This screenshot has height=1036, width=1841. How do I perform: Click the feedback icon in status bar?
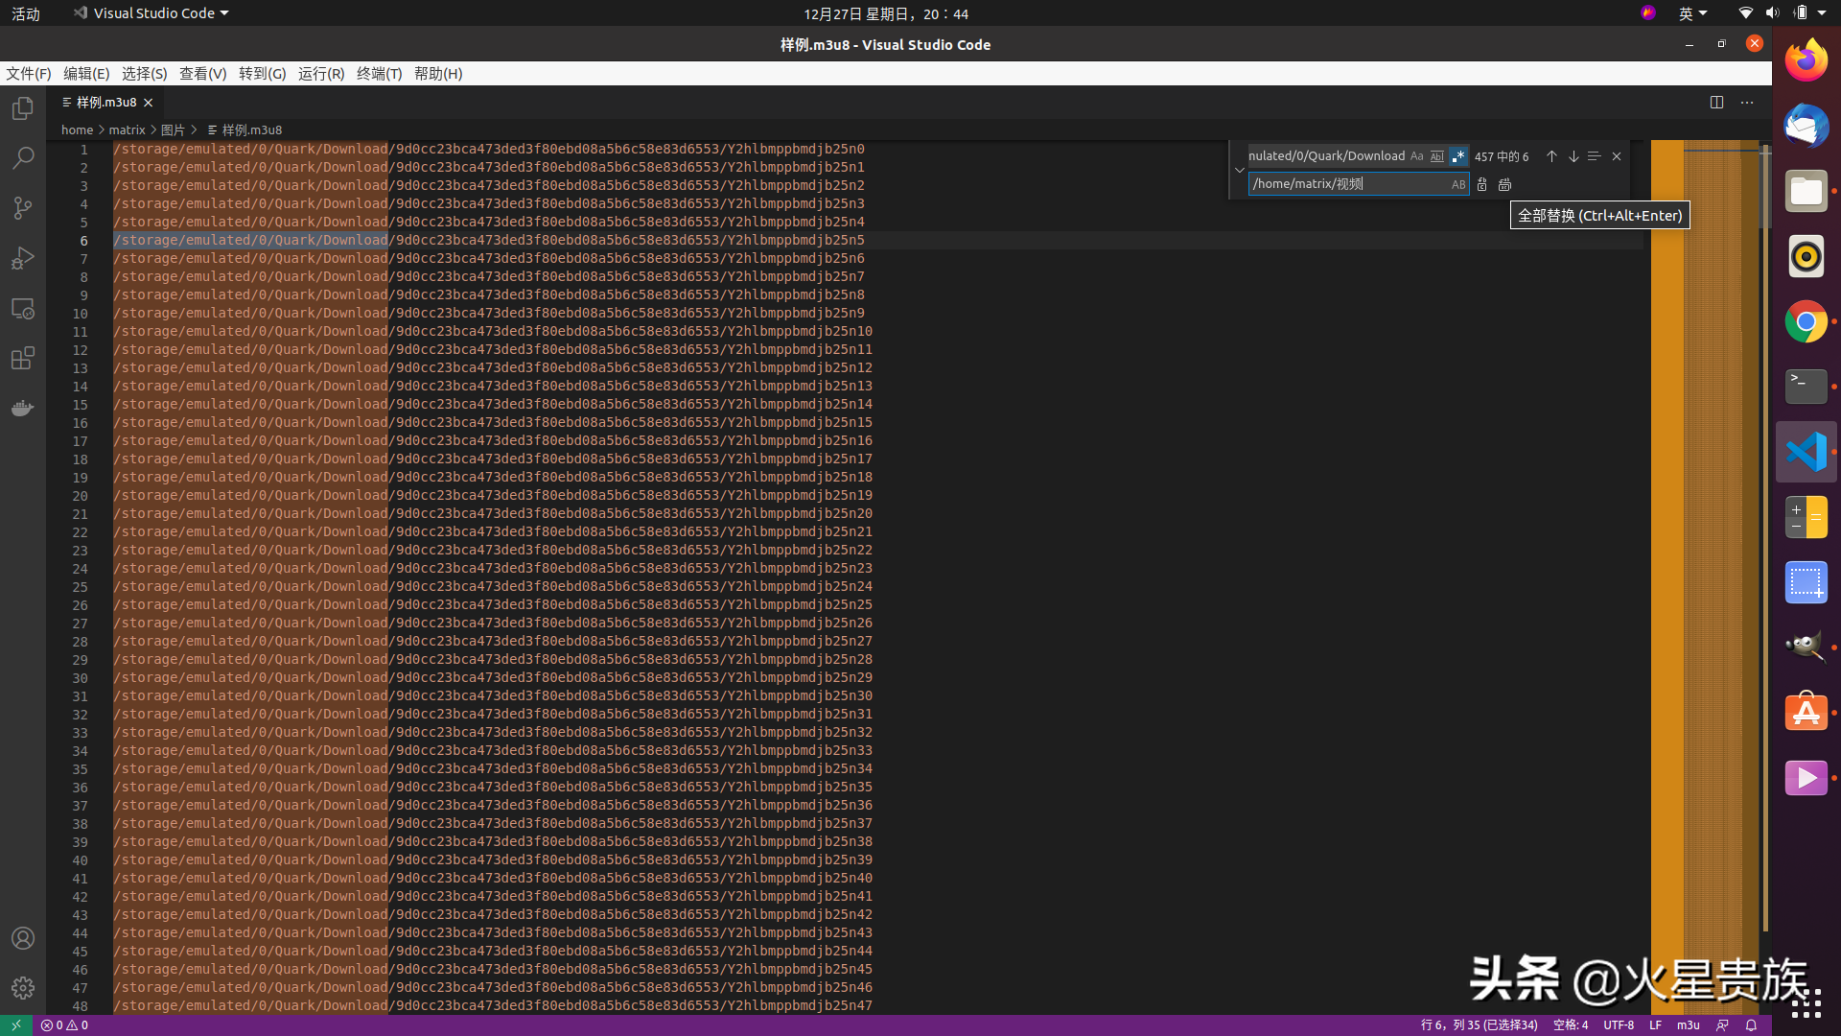click(x=1722, y=1025)
